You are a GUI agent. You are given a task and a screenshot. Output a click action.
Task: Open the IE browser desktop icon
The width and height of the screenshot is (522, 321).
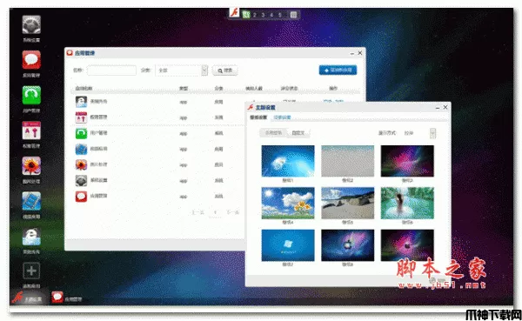(x=31, y=237)
